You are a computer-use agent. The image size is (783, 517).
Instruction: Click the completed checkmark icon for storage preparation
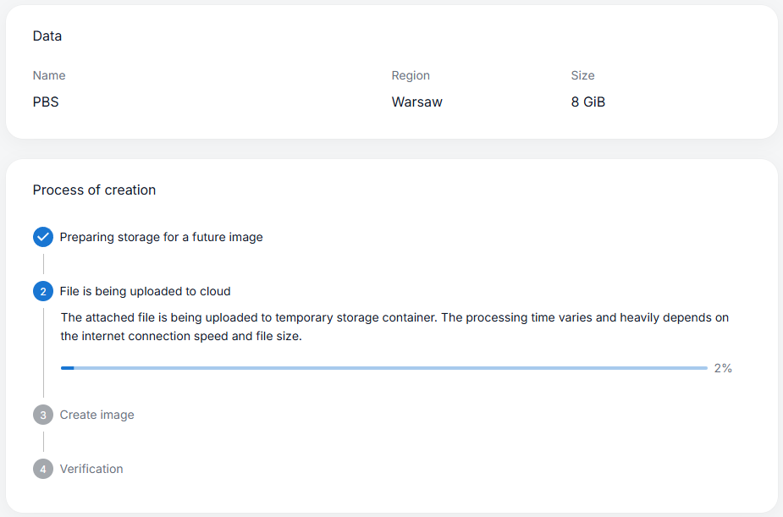[x=42, y=237]
